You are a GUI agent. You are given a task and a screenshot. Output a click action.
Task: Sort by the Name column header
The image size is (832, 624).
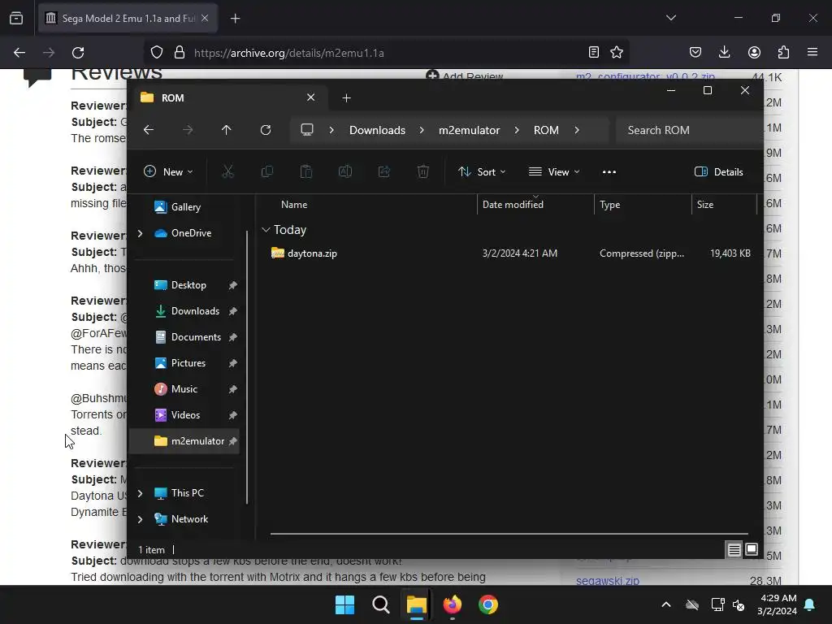294,204
